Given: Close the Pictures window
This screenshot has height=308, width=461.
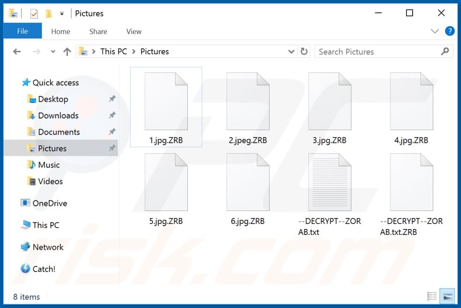Looking at the screenshot, I should (441, 13).
